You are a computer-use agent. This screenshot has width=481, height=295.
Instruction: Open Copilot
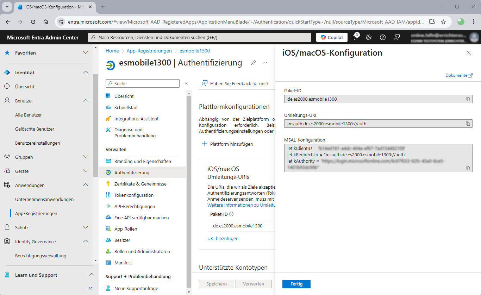[x=332, y=37]
